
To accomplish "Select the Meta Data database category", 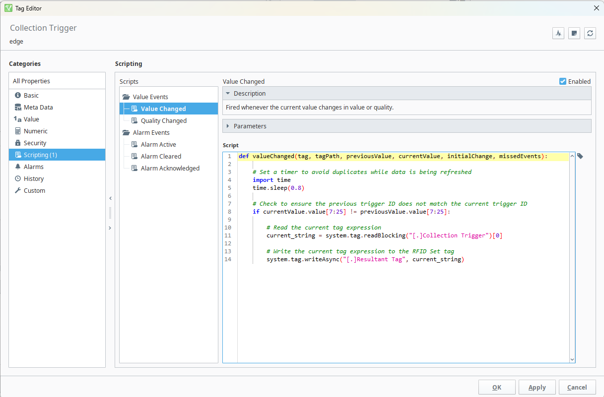I will pyautogui.click(x=38, y=107).
